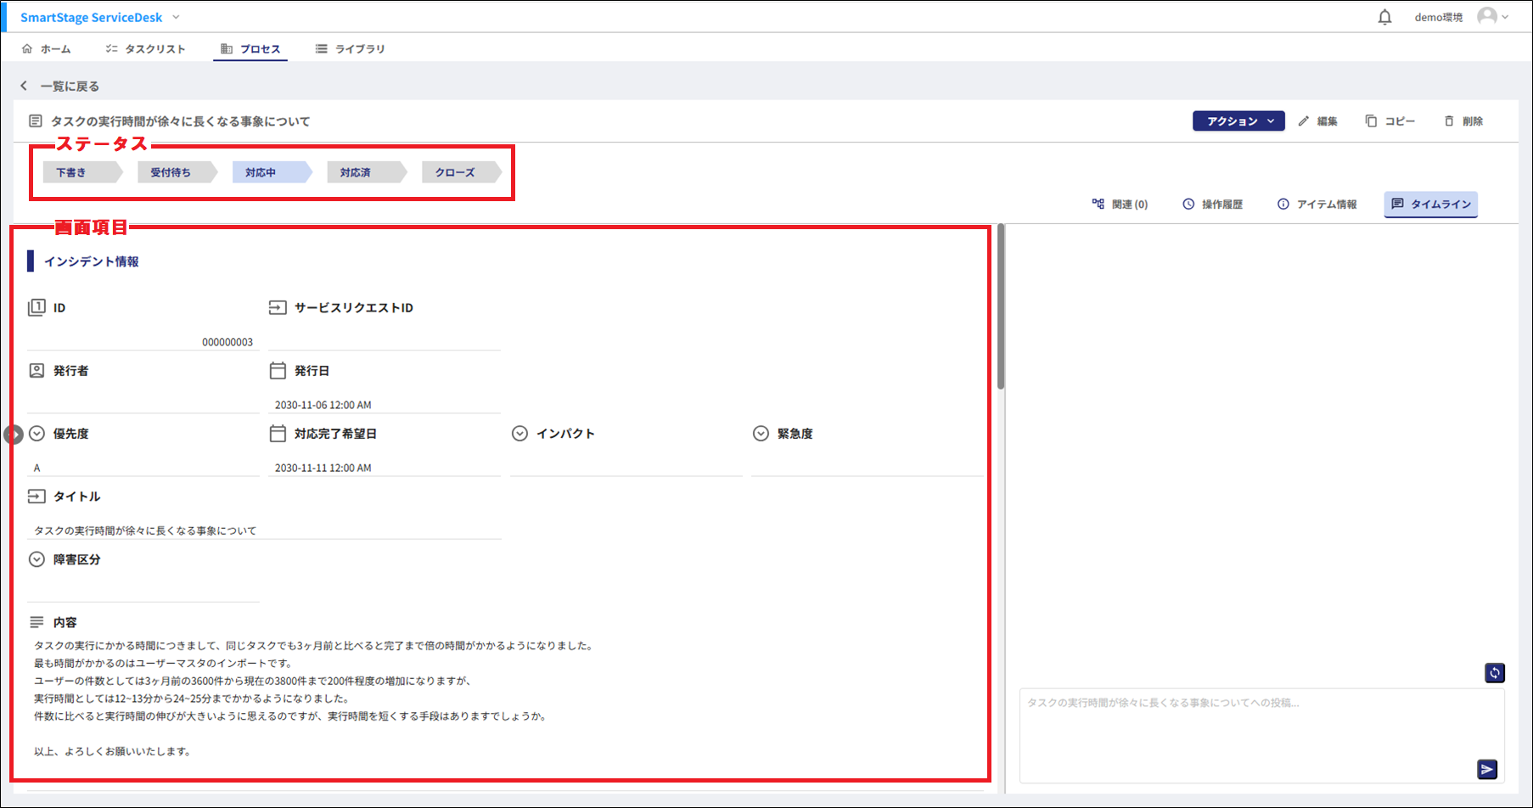Screen dimensions: 1533x808
Task: Switch to the ライブラリ menu tab
Action: [350, 49]
